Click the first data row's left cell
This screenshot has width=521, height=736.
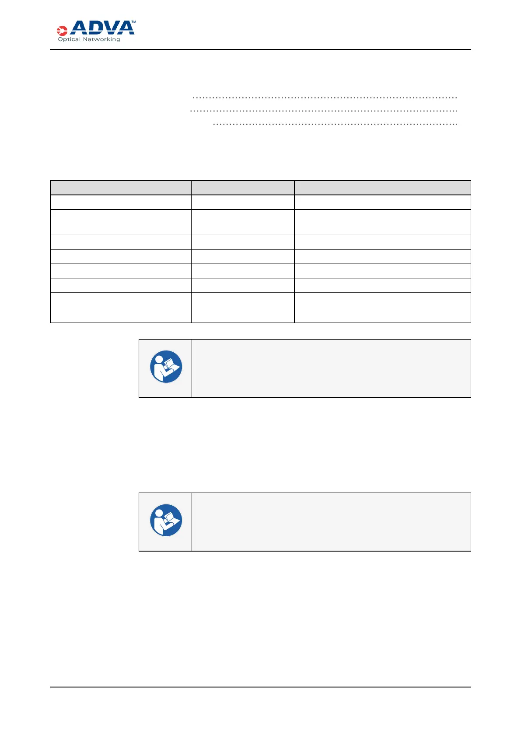121,202
